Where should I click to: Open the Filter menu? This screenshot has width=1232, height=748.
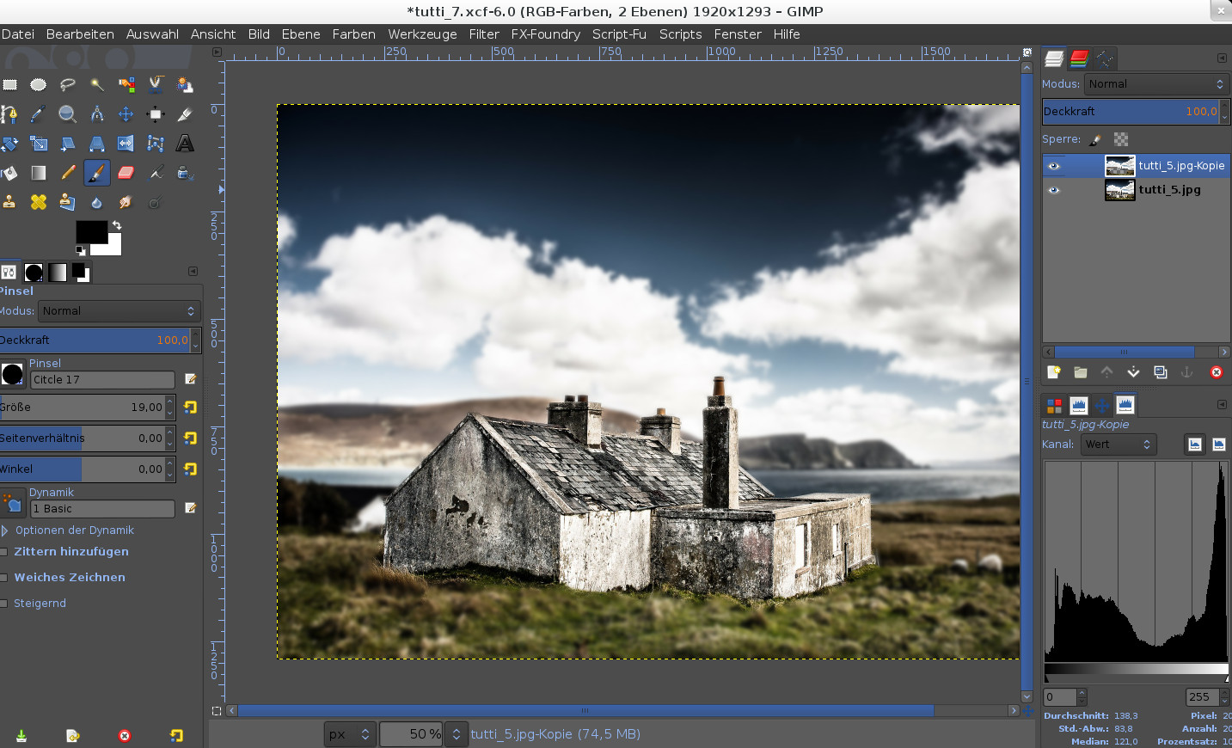tap(483, 34)
